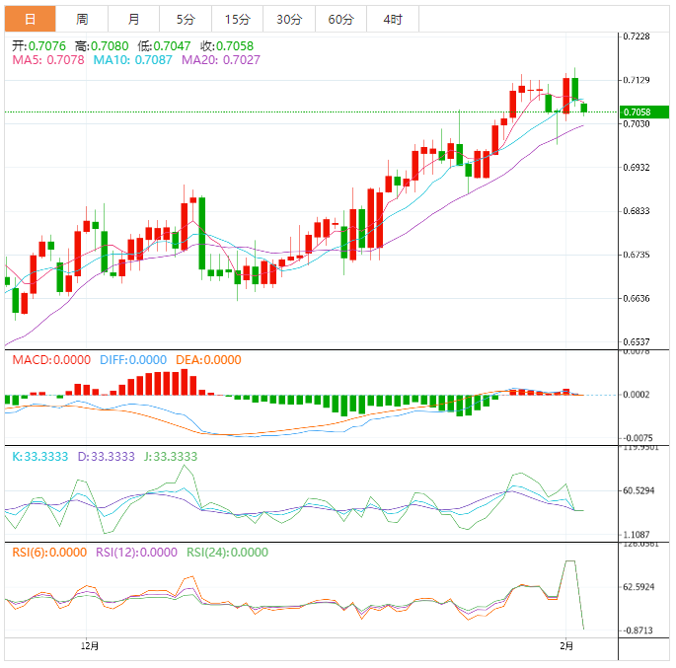Open the 5分 timeframe tab
The width and height of the screenshot is (676, 668).
coord(186,19)
